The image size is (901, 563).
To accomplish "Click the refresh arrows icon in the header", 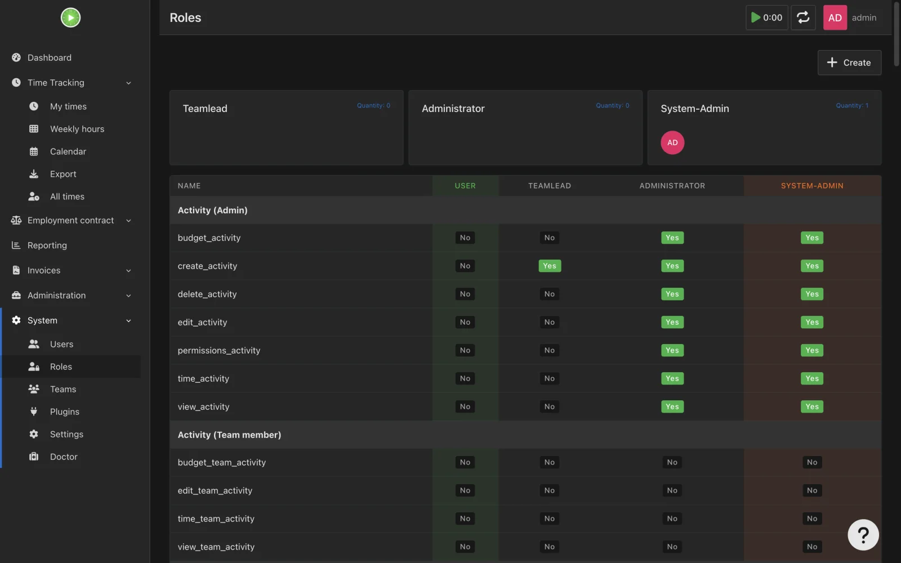I will [x=803, y=17].
